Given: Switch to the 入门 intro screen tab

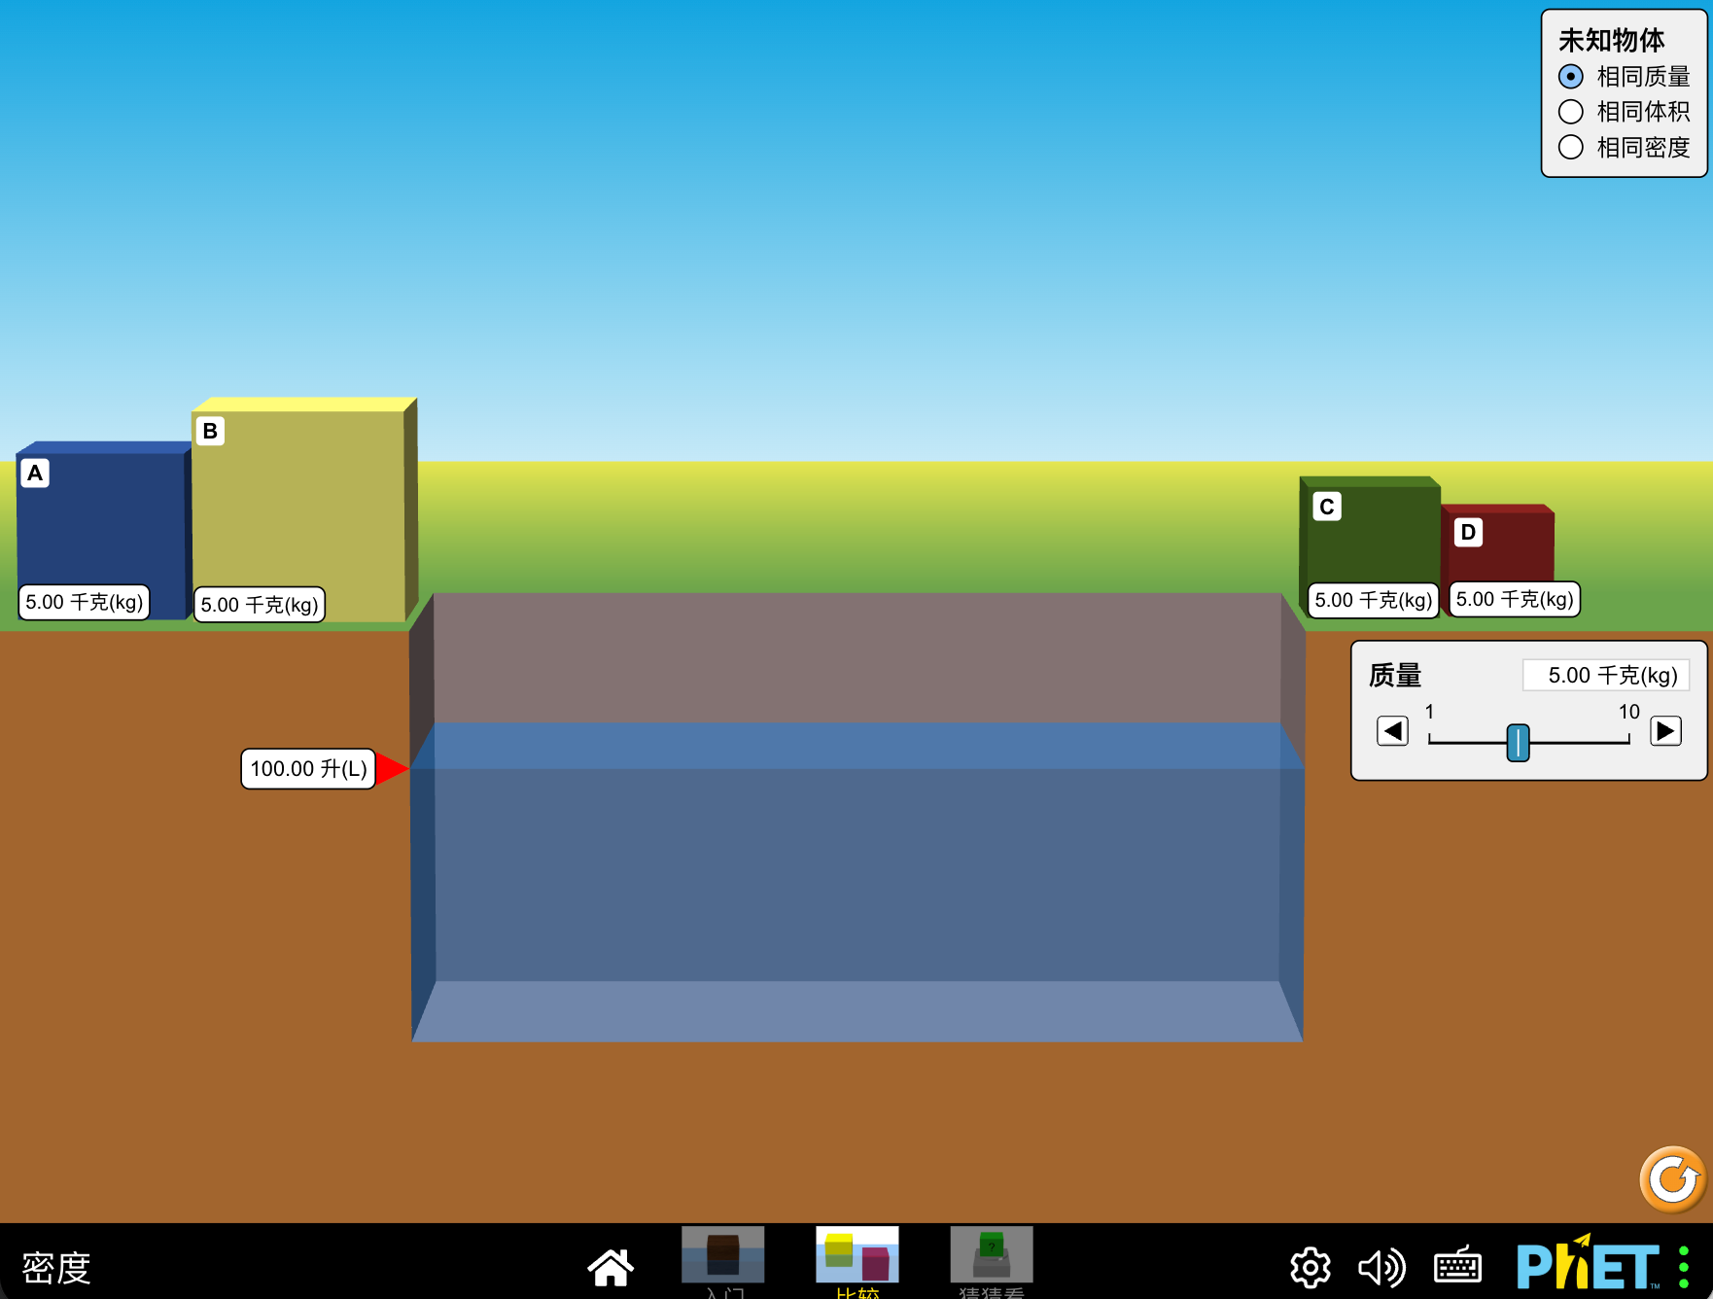Looking at the screenshot, I should (722, 1262).
